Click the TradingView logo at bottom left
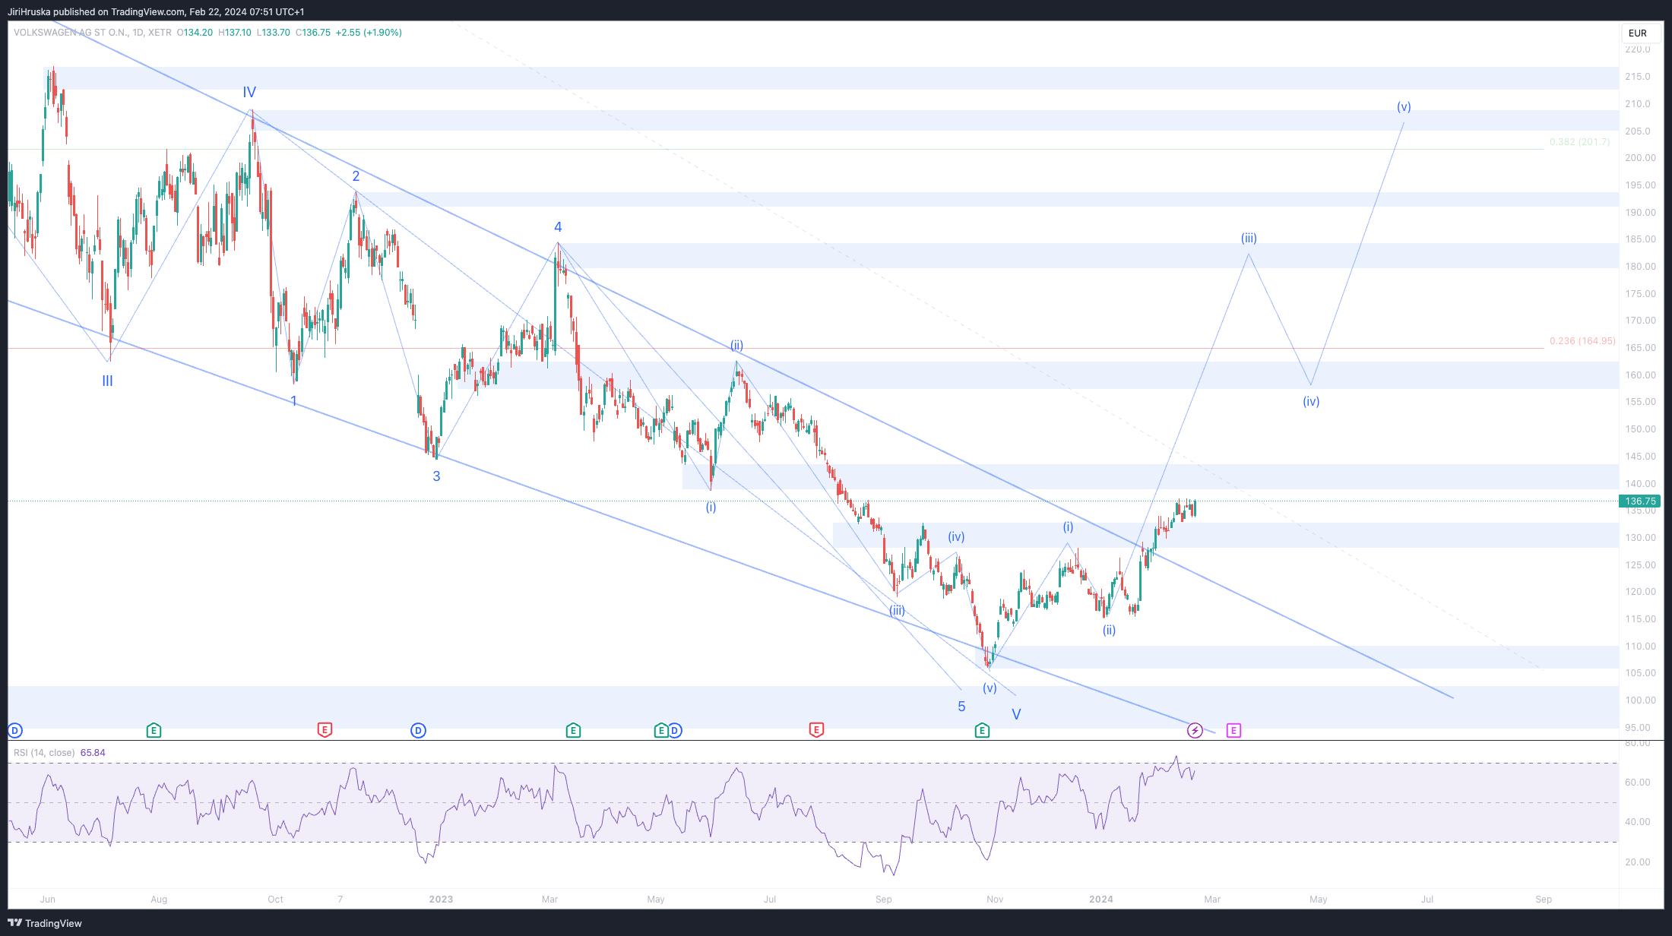 pyautogui.click(x=45, y=923)
